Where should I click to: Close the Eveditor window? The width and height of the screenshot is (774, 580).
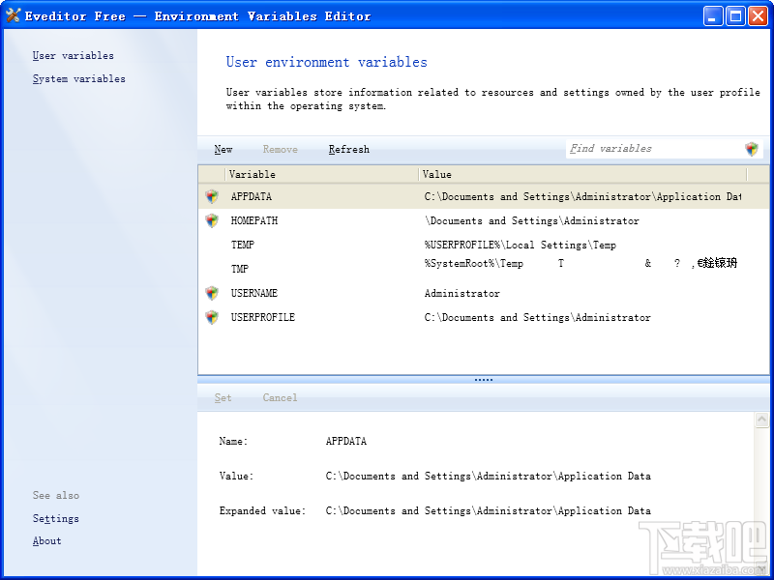(x=758, y=16)
